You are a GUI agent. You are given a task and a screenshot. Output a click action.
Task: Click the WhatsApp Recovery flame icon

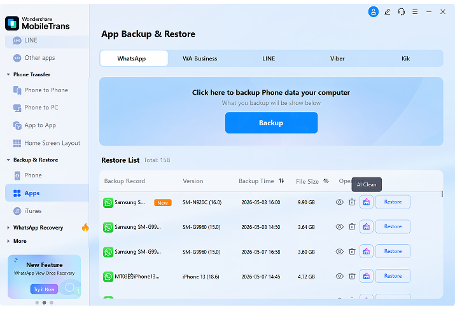[85, 227]
